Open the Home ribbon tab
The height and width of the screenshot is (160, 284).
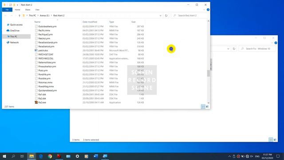tap(17, 10)
